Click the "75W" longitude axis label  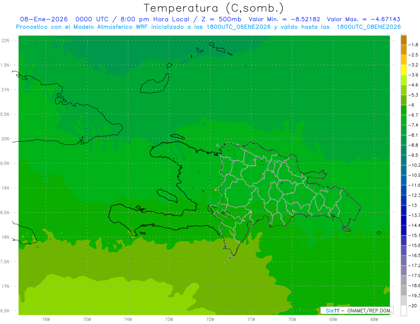pyautogui.click(x=87, y=319)
